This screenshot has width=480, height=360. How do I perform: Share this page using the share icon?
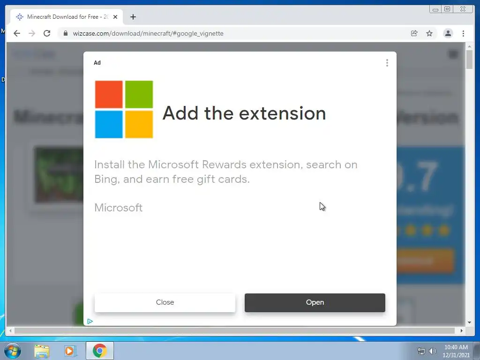point(414,33)
